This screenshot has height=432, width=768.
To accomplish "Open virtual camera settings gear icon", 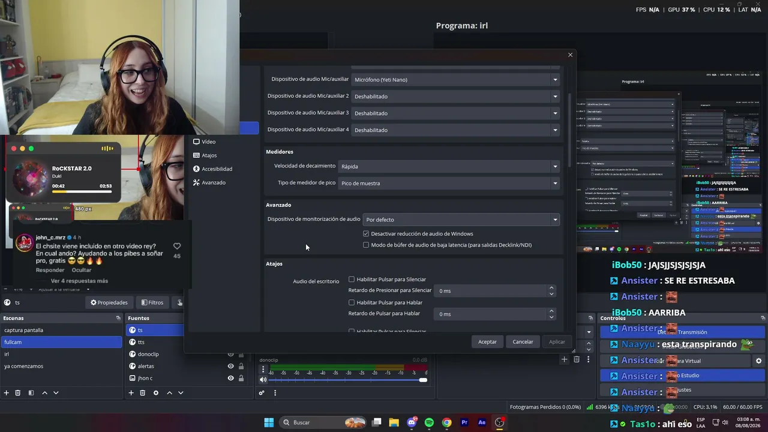I will [x=758, y=361].
